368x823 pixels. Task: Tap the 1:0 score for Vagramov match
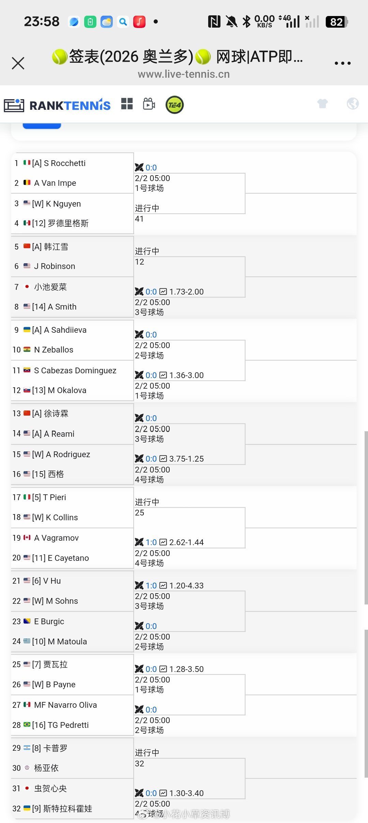[x=151, y=542]
